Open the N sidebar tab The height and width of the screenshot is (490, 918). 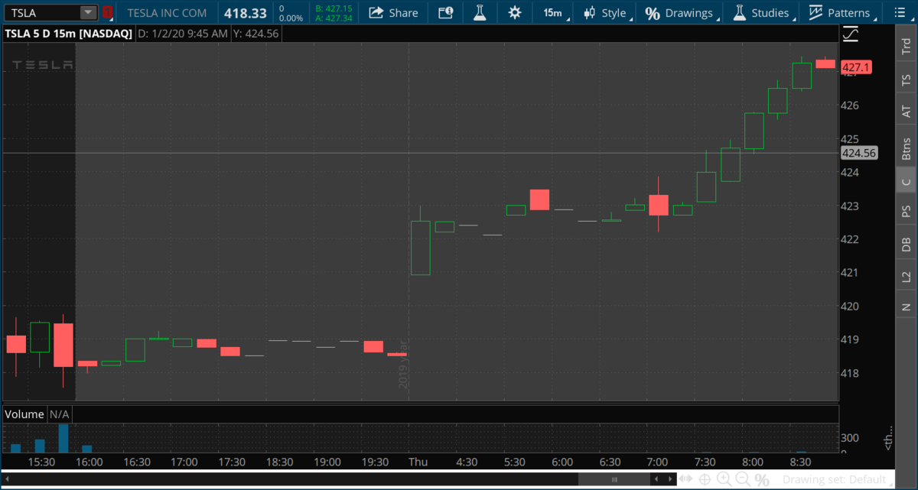click(x=907, y=307)
